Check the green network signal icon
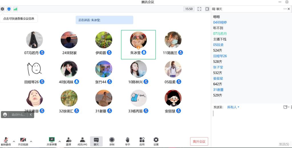Screen dimensions: 292x148 tap(15, 9)
